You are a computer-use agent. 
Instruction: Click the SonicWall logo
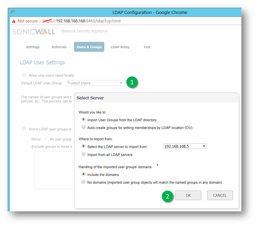point(34,32)
